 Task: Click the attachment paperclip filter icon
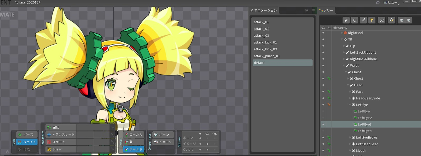363,20
